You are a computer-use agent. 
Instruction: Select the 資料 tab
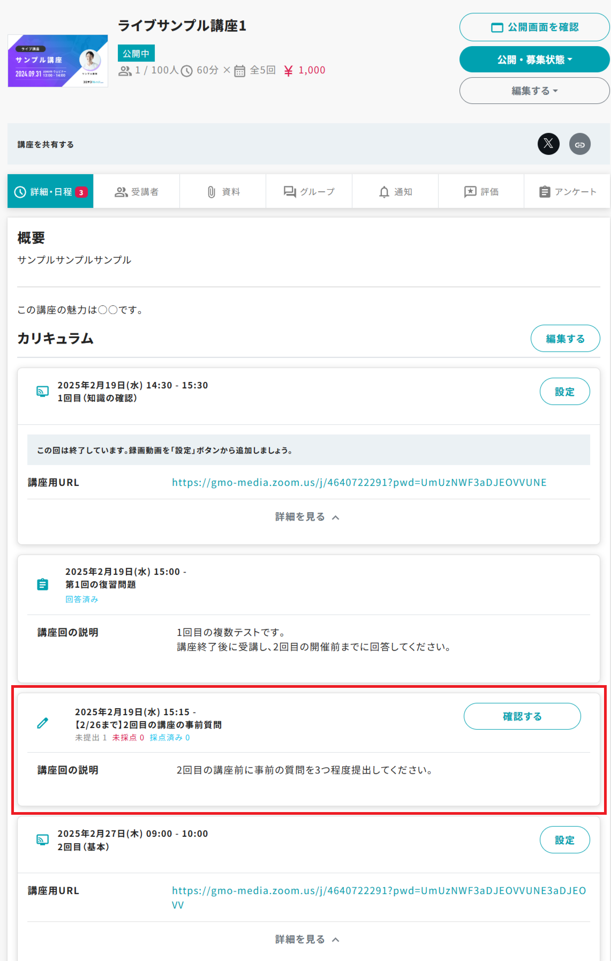223,192
